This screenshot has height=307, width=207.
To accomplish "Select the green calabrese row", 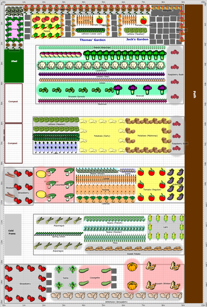I will [125, 55].
